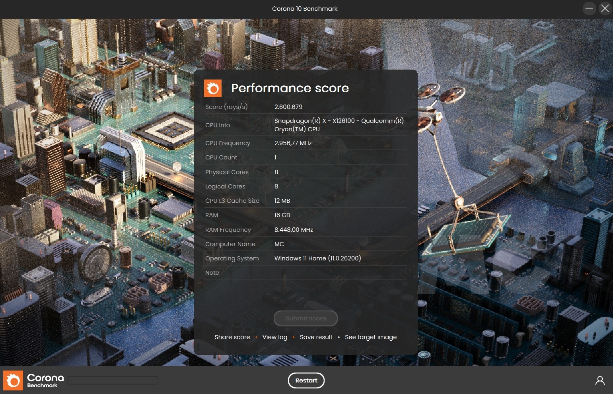Click the Logical Cores label
This screenshot has width=613, height=394.
[225, 186]
